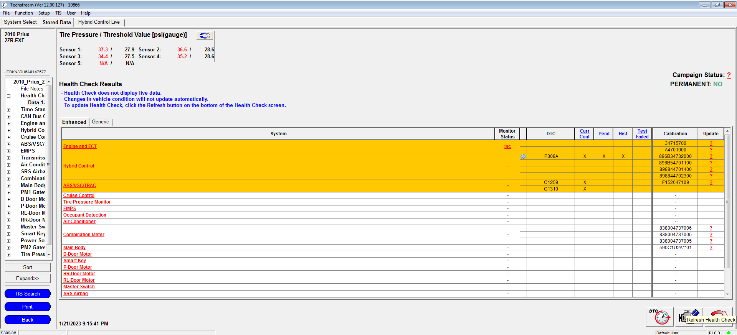737x335 pixels.
Task: Open the File menu
Action: [6, 13]
